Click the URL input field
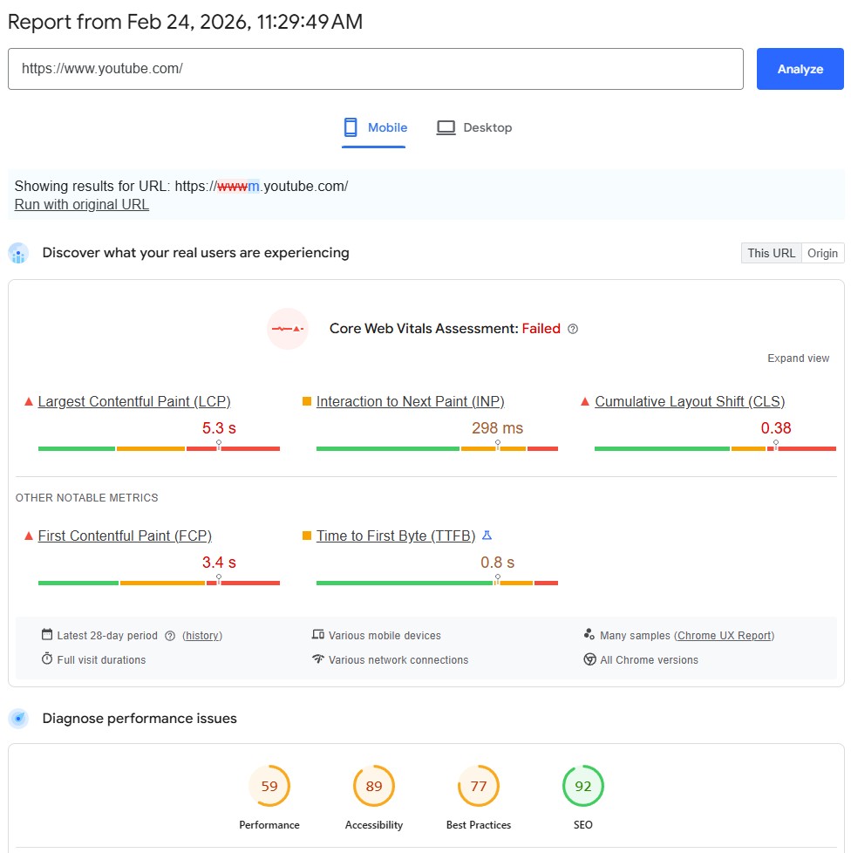 tap(375, 69)
